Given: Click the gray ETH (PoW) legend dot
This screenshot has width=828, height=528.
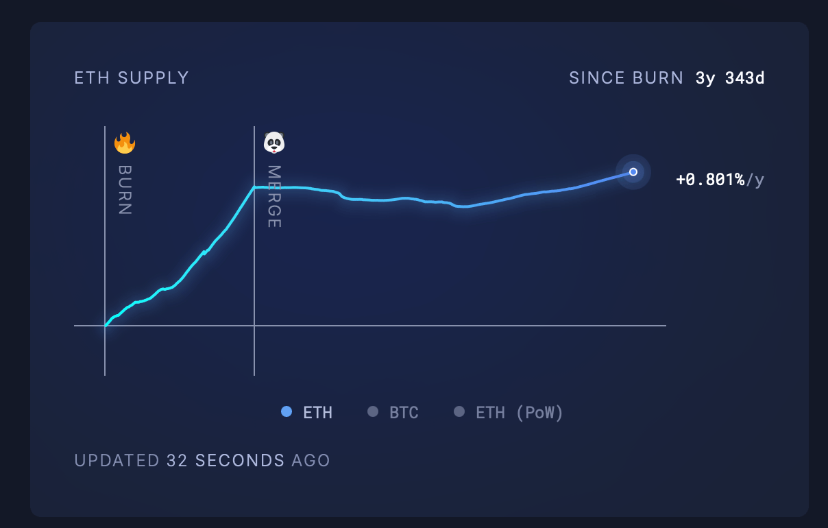Looking at the screenshot, I should [459, 411].
